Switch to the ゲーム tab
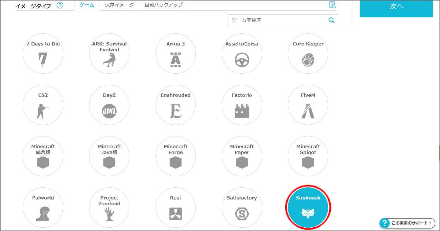This screenshot has height=231, width=440. tap(87, 5)
